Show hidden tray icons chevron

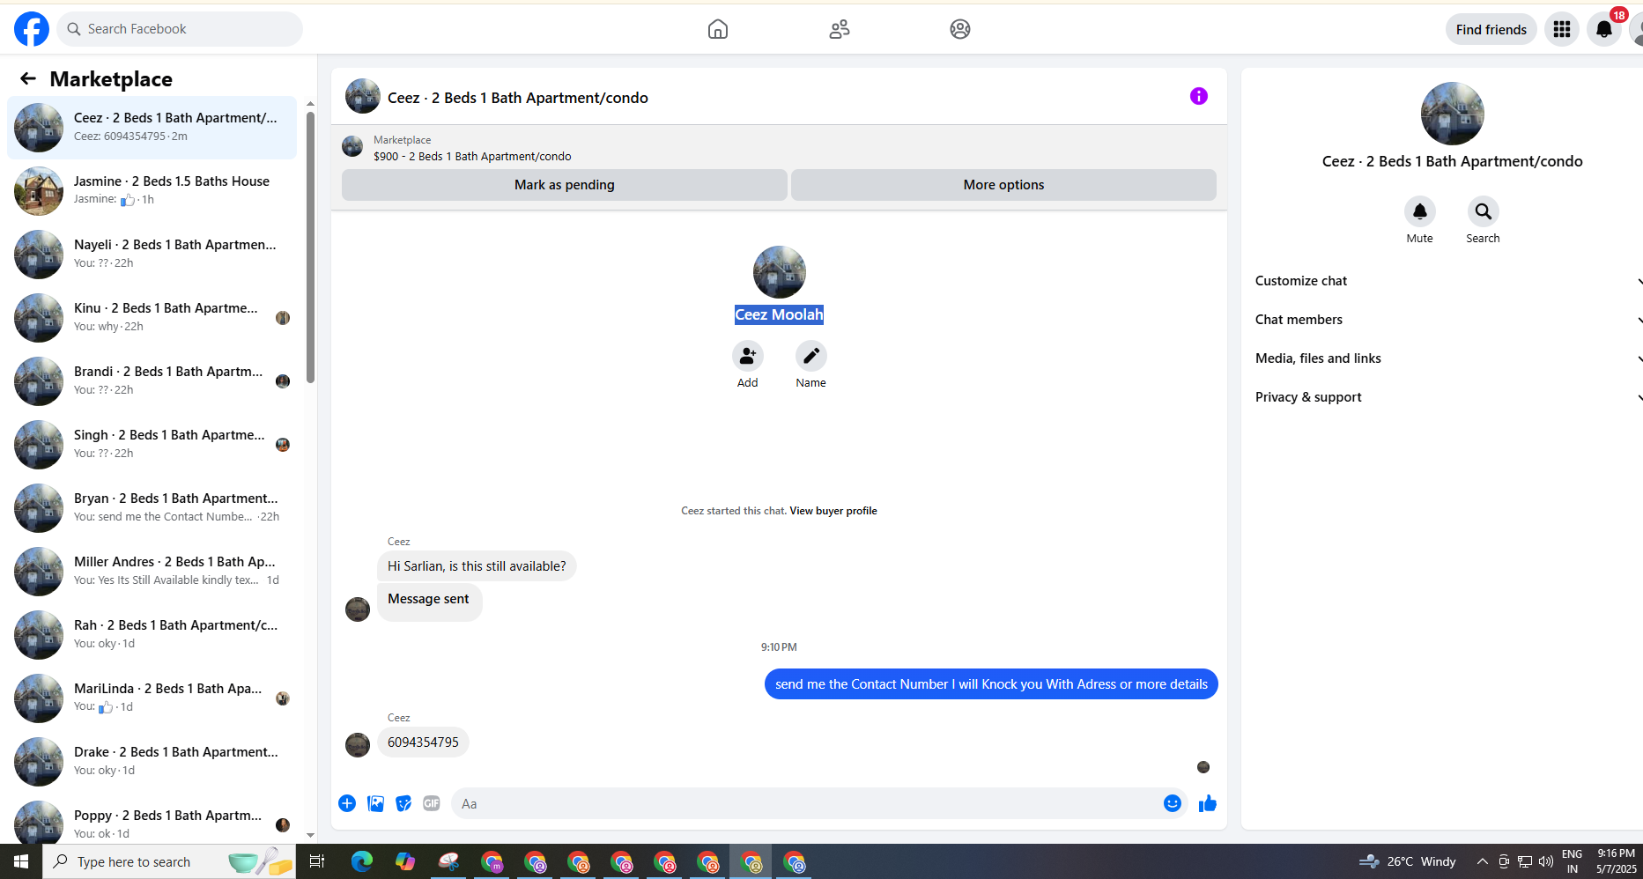pos(1483,861)
